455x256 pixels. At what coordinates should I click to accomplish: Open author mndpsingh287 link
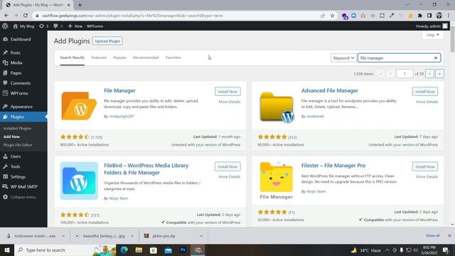122,117
